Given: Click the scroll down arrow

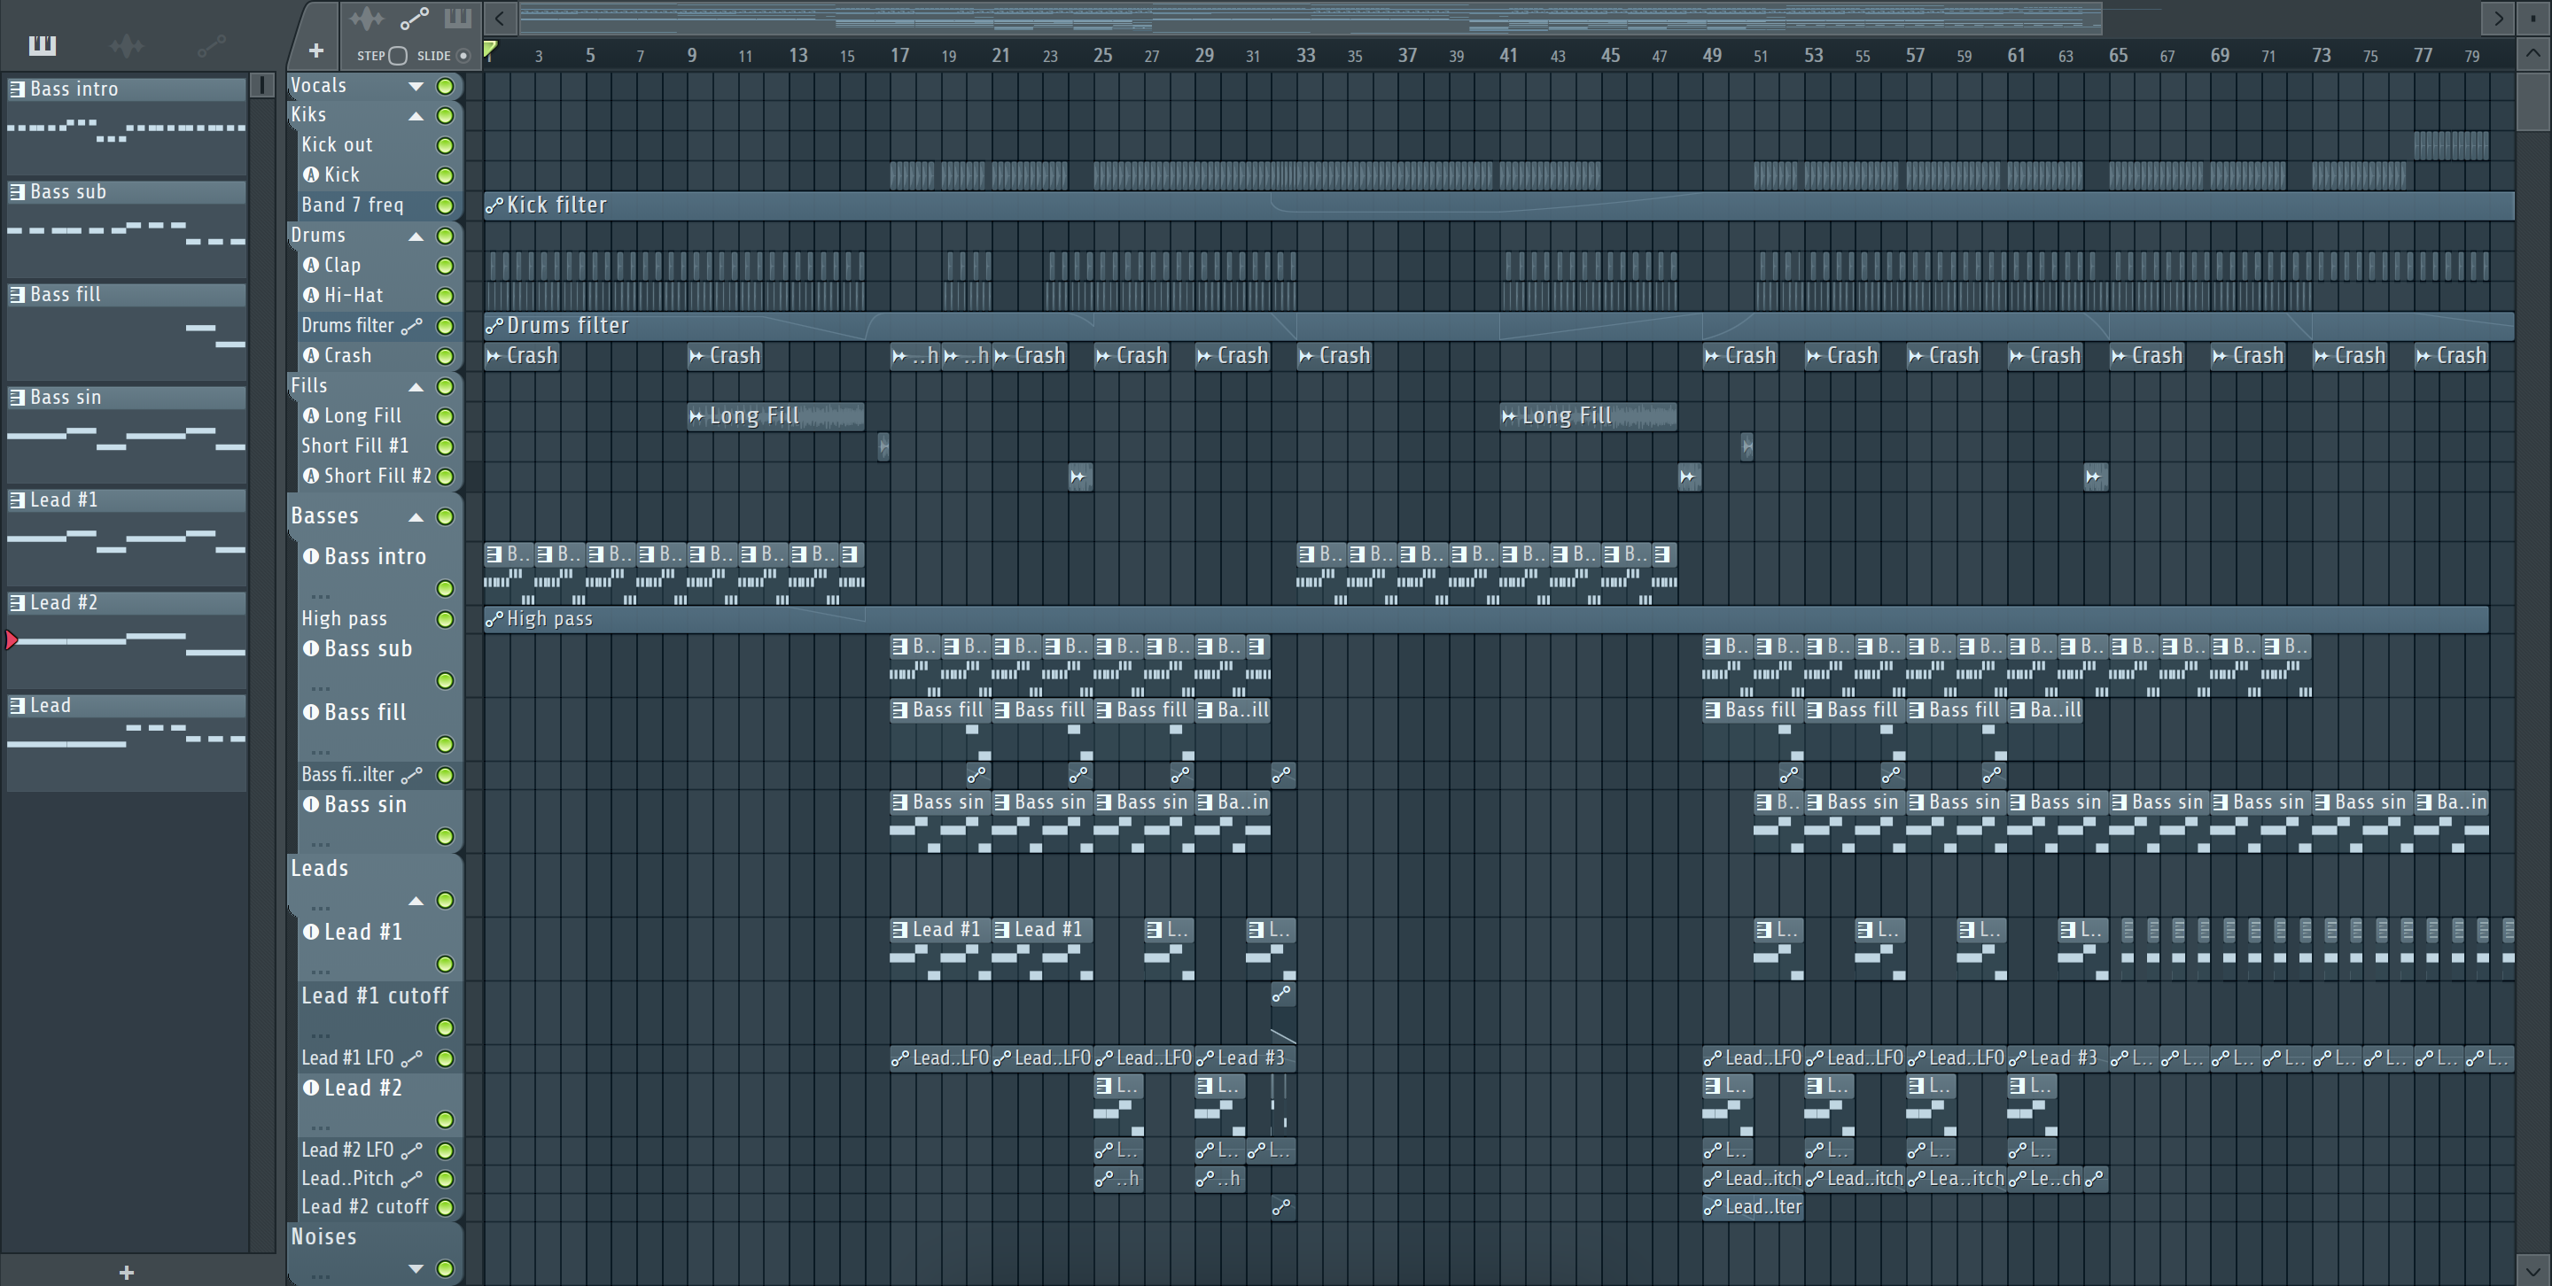Looking at the screenshot, I should coord(2533,1270).
